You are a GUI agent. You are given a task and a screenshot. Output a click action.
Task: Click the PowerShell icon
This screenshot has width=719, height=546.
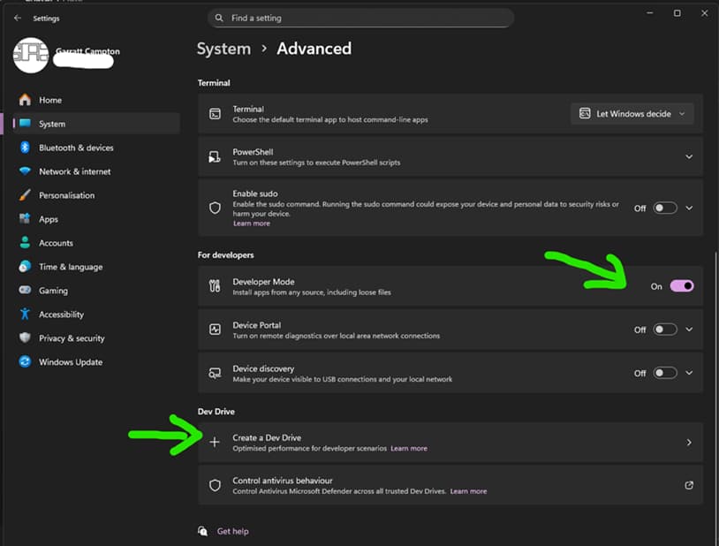215,155
